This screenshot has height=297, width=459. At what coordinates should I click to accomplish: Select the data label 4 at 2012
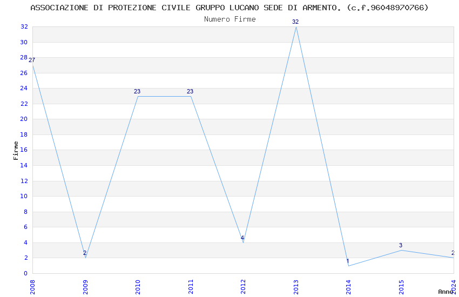(x=242, y=238)
